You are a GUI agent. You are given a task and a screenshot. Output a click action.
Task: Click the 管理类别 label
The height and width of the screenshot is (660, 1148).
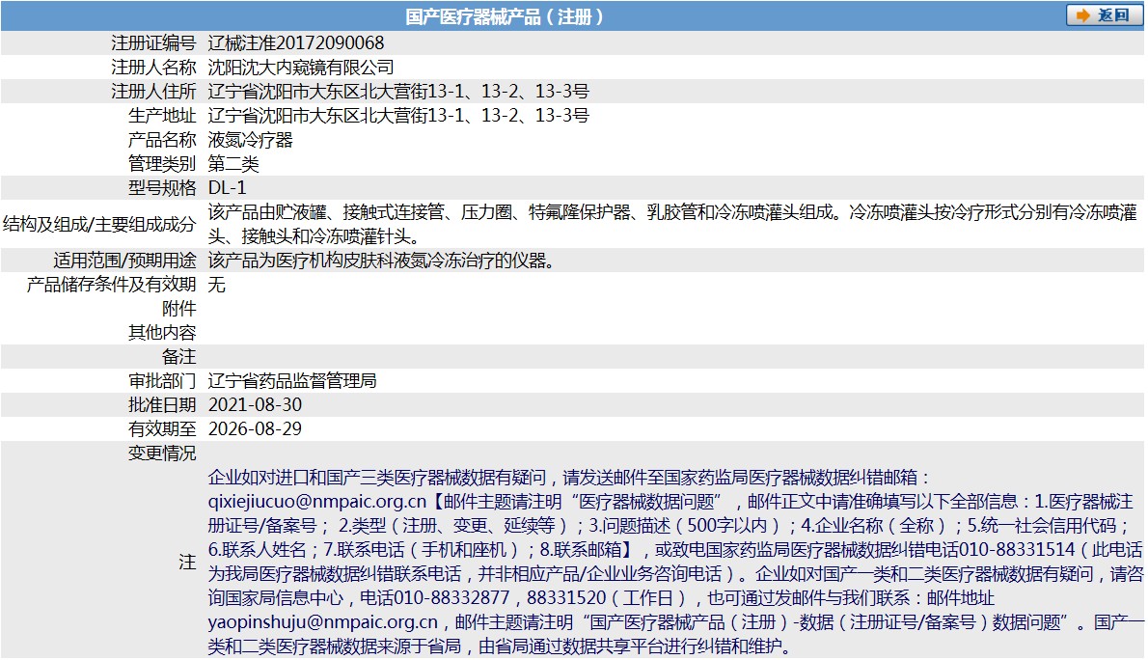(162, 164)
